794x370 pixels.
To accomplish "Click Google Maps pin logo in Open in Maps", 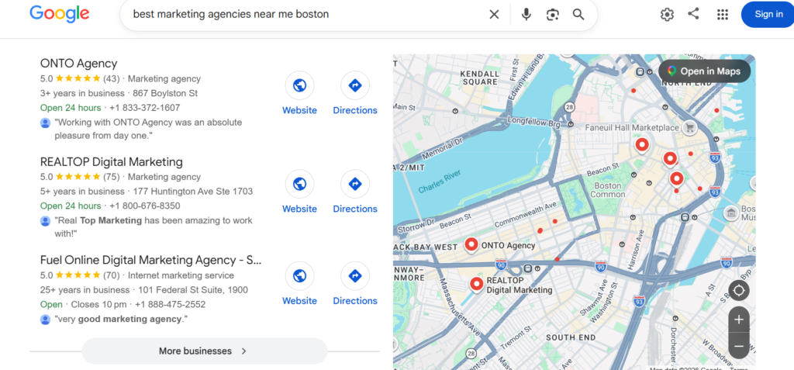I will pos(672,71).
